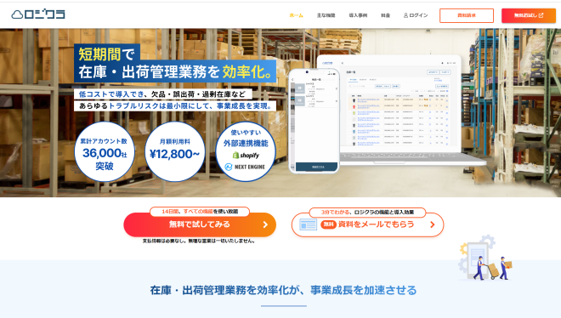This screenshot has height=318, width=561.
Task: Click the ロジクラ cloud logo
Action: tap(38, 14)
